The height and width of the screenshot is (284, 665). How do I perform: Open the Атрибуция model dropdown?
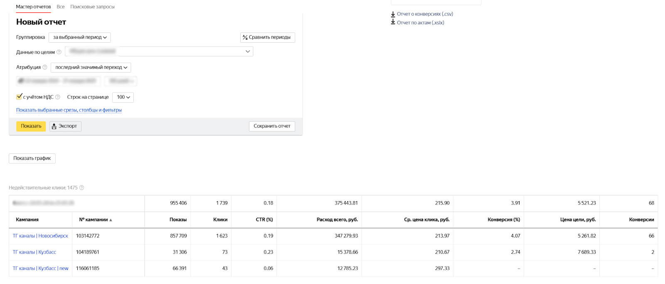(91, 67)
